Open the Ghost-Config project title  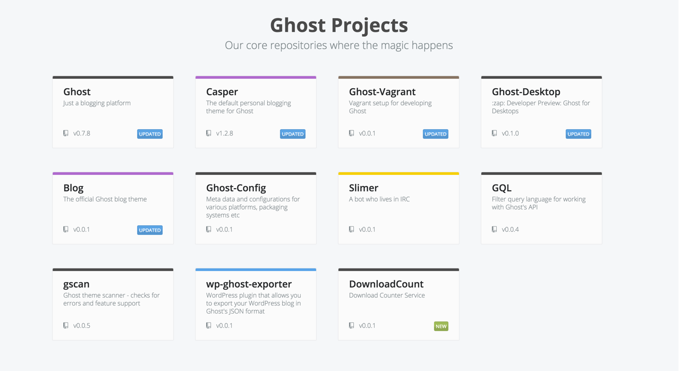point(236,188)
